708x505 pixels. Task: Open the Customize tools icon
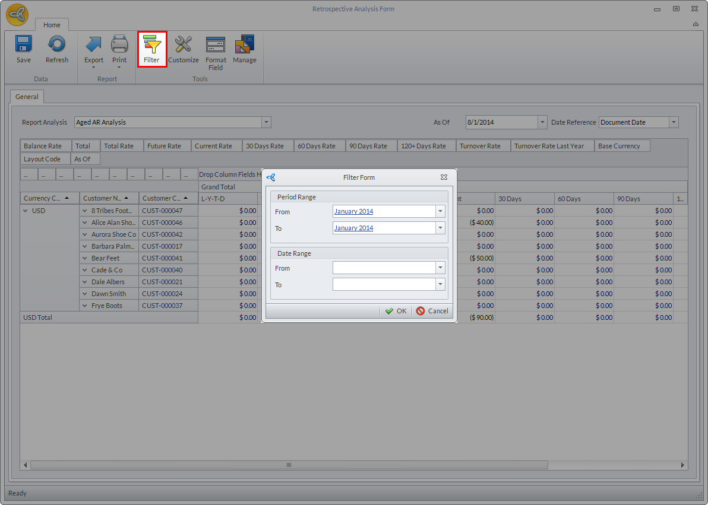point(184,45)
